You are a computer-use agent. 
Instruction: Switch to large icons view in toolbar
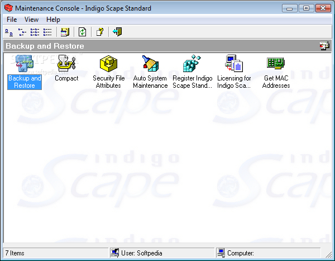pyautogui.click(x=9, y=32)
